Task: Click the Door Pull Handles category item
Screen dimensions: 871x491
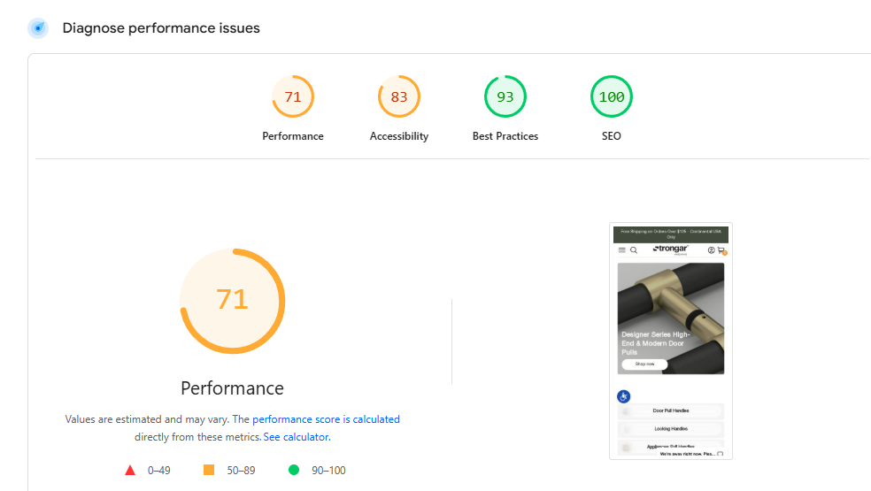Action: pyautogui.click(x=671, y=411)
